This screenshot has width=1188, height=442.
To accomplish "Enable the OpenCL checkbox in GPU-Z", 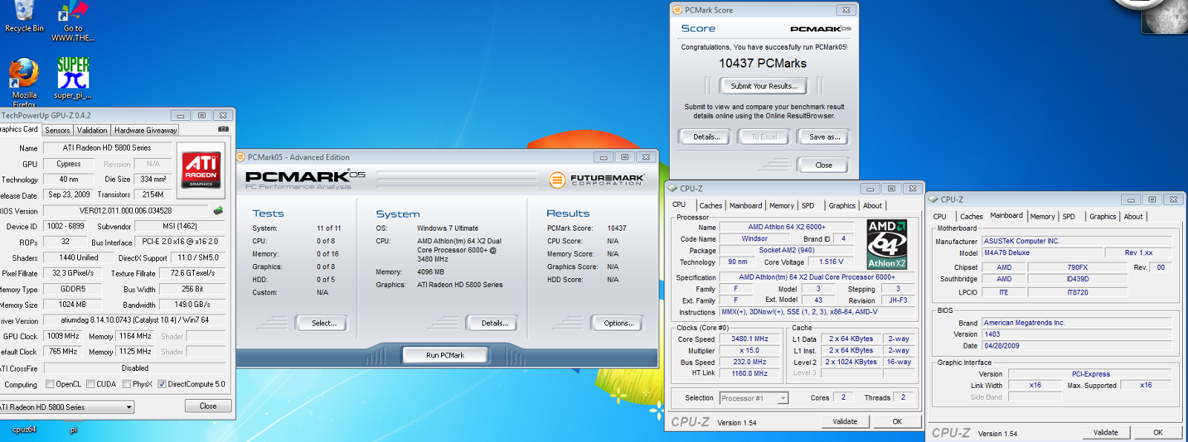I will (x=50, y=384).
